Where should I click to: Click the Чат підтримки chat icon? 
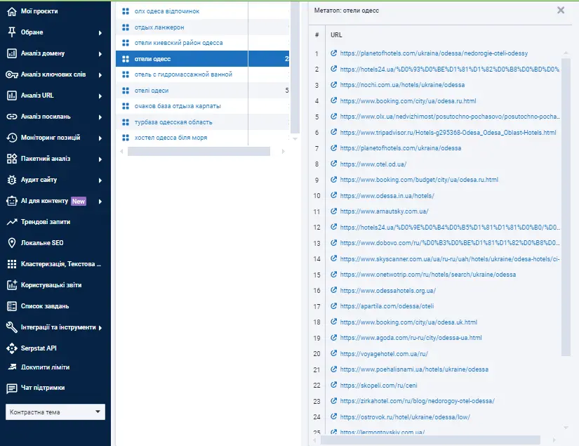[12, 388]
